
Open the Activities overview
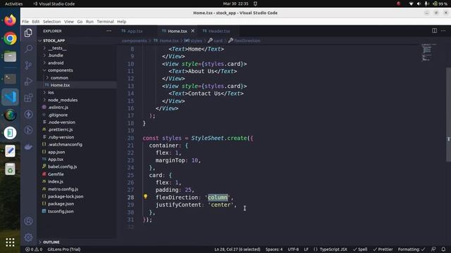pos(13,4)
